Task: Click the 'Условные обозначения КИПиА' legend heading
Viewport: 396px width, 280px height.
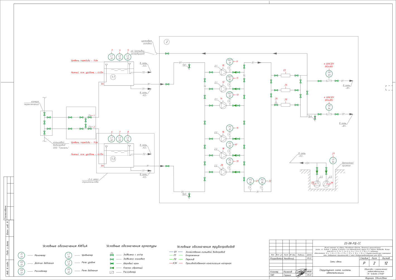Action: pyautogui.click(x=65, y=246)
